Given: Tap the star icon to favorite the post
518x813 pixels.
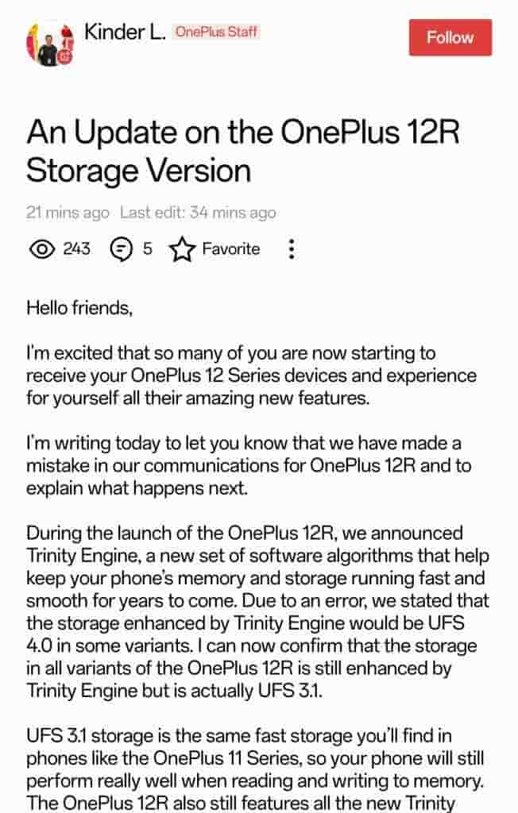Looking at the screenshot, I should point(182,249).
